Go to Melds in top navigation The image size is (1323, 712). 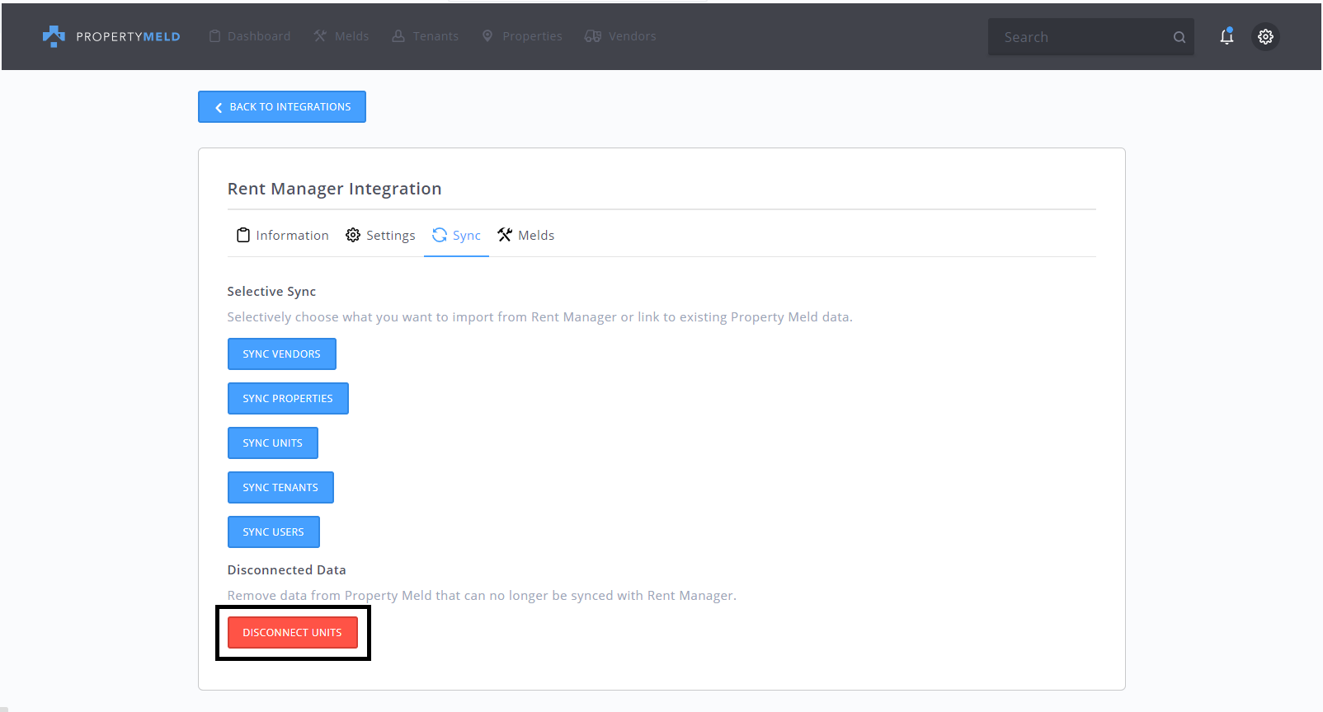[341, 36]
